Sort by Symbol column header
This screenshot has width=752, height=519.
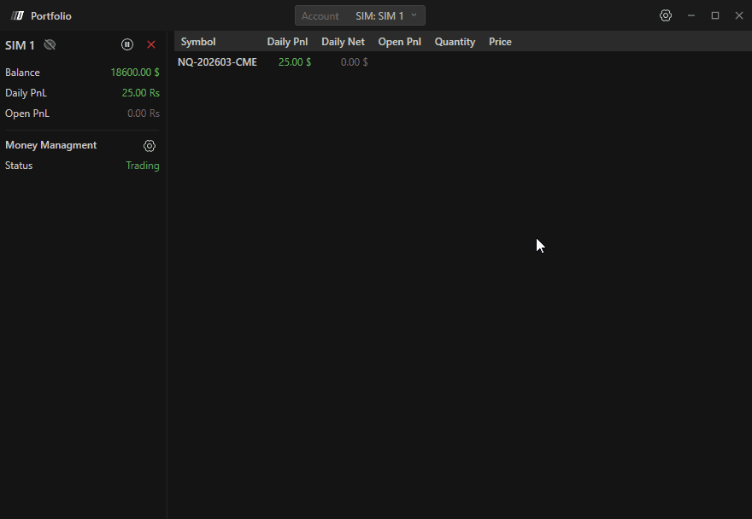click(x=198, y=42)
